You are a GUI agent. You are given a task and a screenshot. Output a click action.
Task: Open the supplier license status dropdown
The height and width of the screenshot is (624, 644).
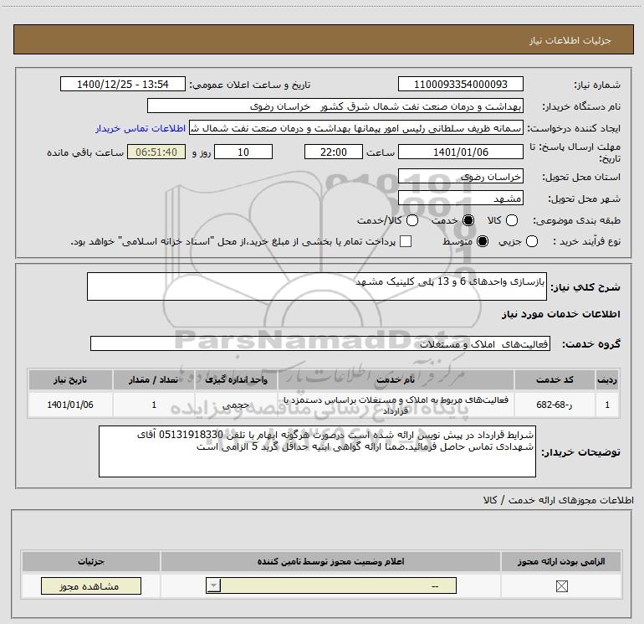331,585
